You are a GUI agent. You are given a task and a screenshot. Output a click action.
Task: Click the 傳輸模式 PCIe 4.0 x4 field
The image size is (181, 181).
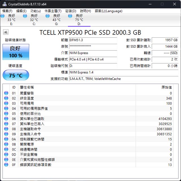[93, 59]
